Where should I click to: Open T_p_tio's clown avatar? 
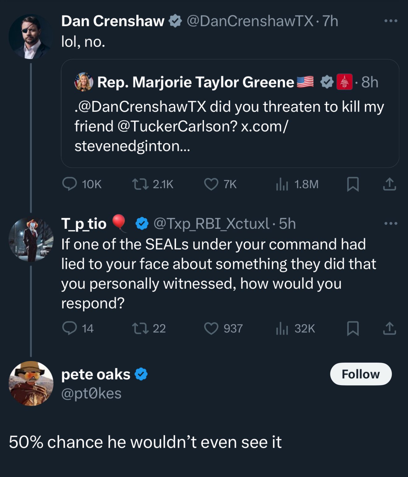tap(31, 240)
